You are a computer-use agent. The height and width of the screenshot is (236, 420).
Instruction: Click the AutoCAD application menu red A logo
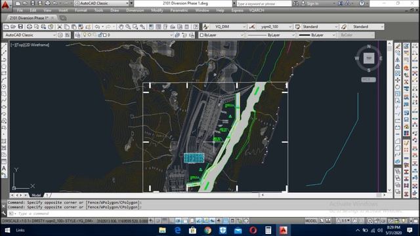5,5
